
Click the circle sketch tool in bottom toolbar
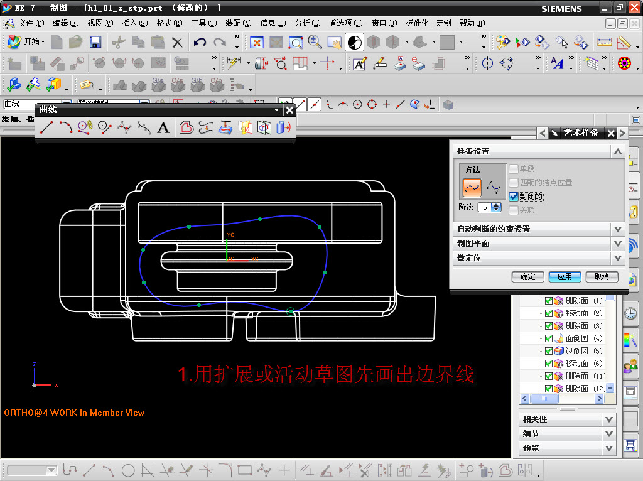[128, 470]
